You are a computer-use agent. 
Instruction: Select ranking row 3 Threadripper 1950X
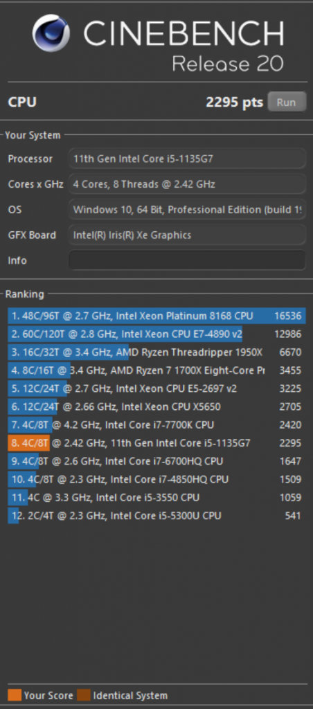click(x=156, y=352)
